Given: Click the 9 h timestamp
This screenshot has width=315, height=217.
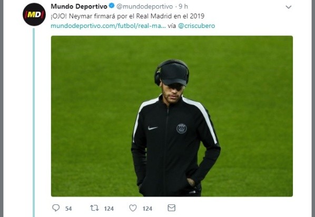Looking at the screenshot, I should 183,6.
